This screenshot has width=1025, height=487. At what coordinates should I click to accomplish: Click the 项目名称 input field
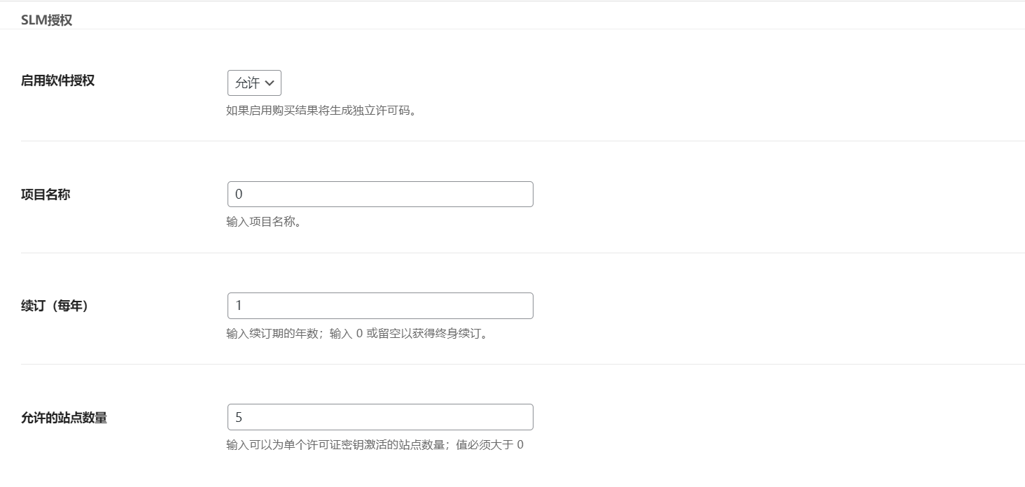380,194
